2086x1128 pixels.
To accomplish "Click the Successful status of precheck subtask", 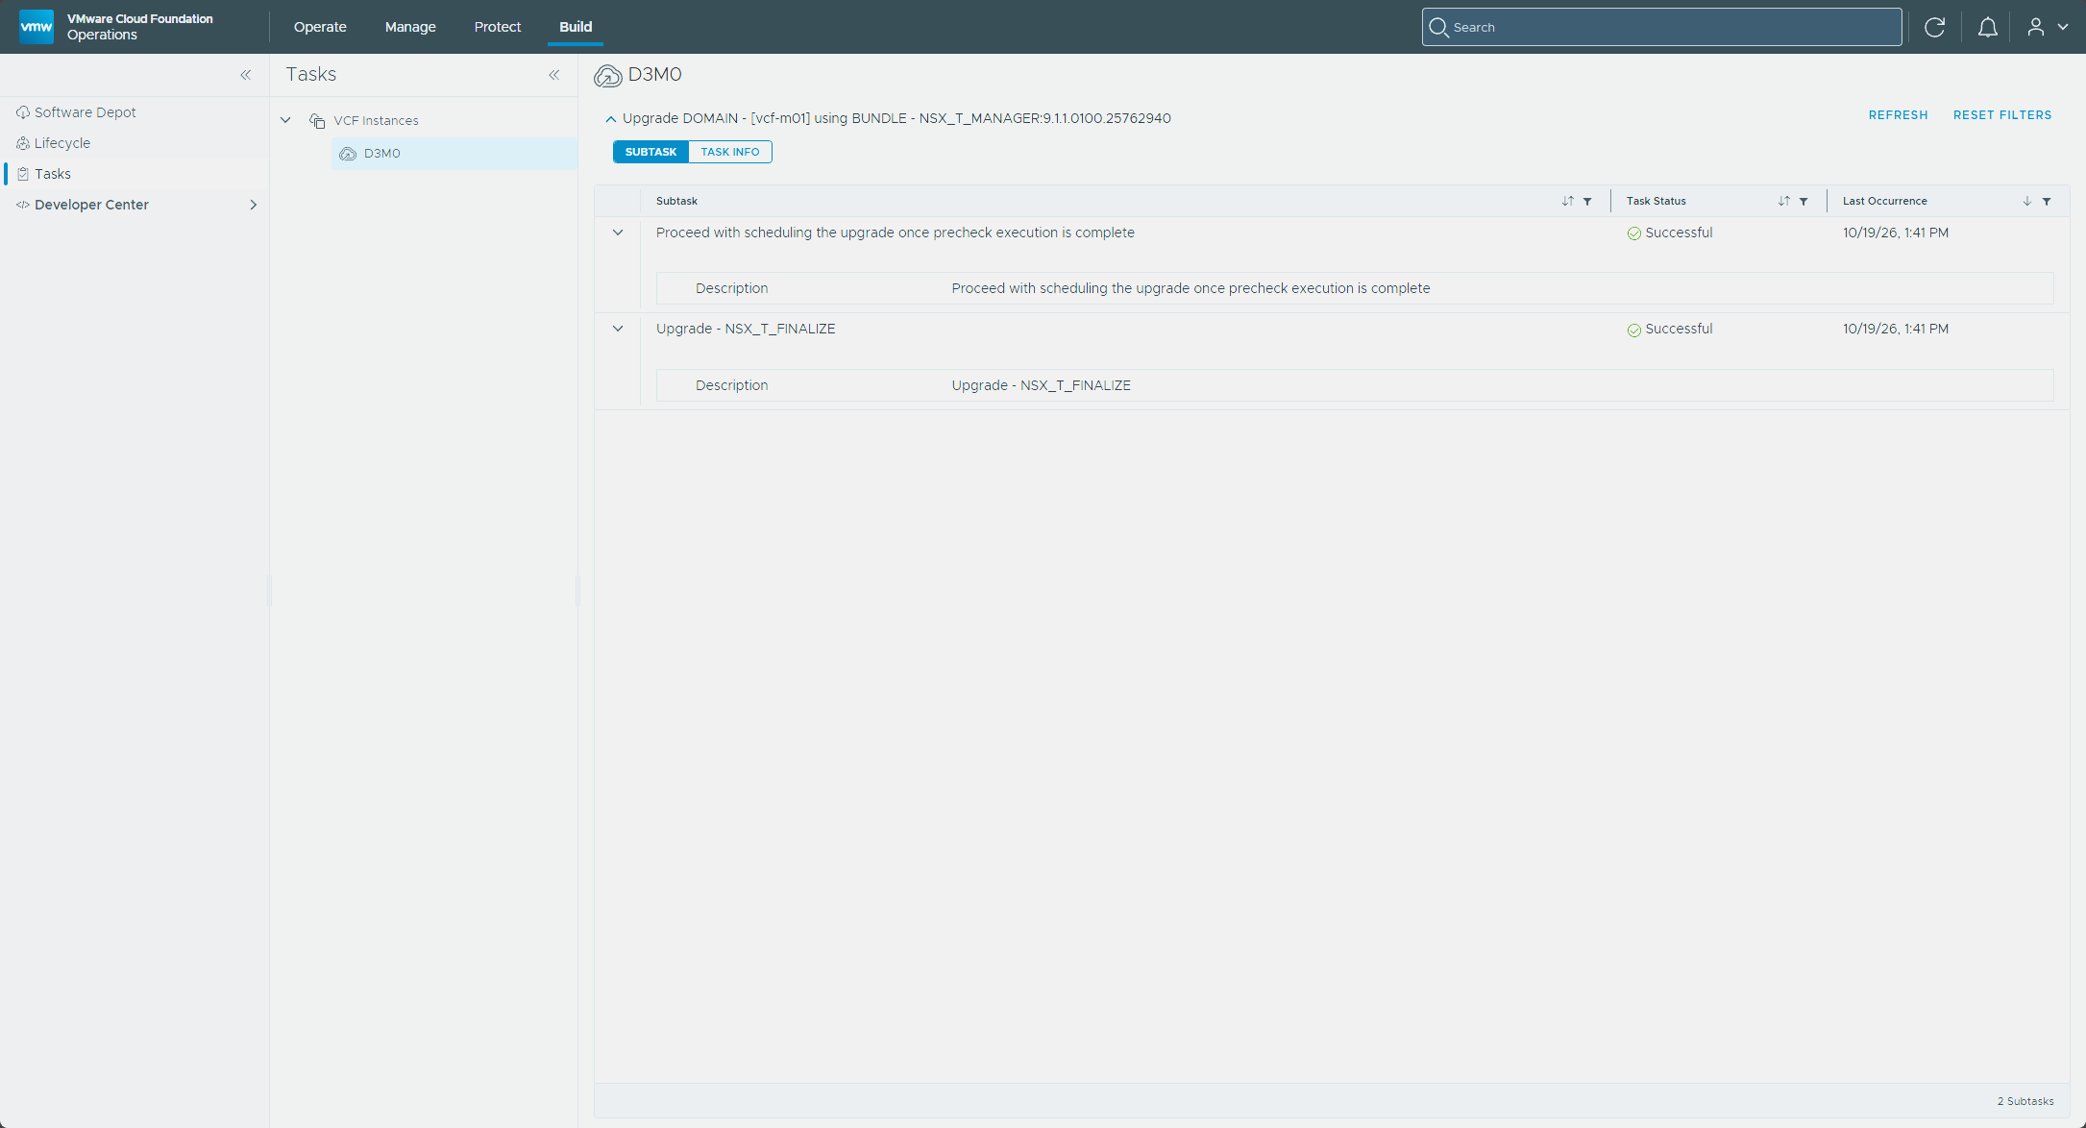I will click(x=1670, y=233).
